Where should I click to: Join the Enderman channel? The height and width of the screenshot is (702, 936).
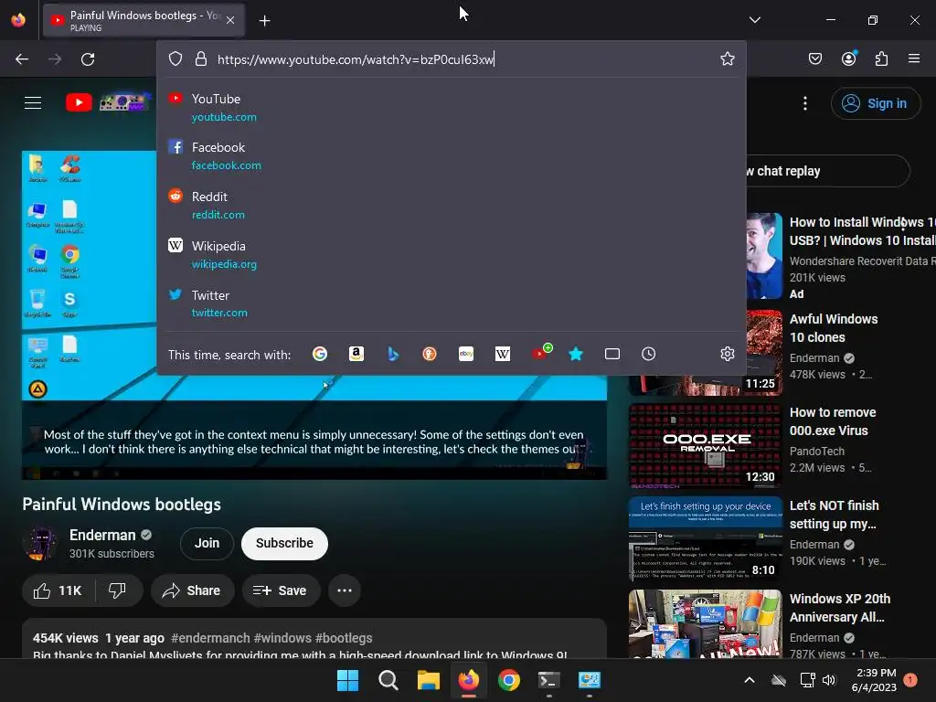(207, 543)
